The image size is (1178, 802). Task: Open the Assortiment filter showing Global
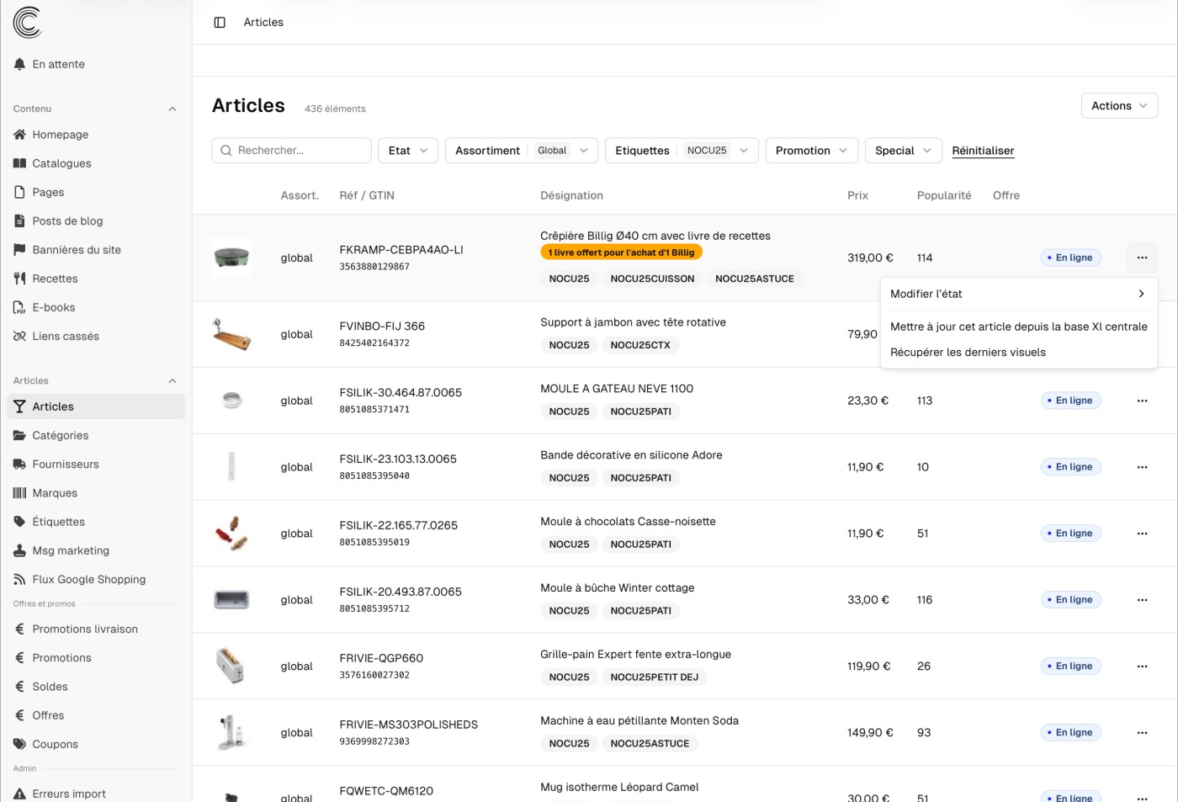point(521,150)
